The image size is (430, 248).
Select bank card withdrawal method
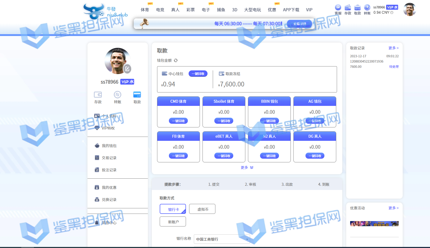click(173, 209)
